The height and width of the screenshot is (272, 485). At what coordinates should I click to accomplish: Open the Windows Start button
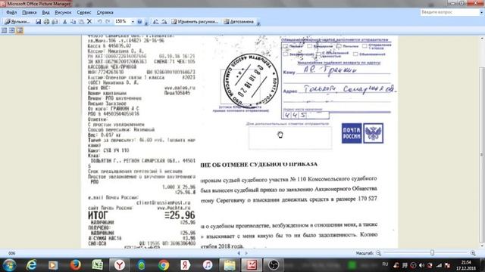pos(9,265)
